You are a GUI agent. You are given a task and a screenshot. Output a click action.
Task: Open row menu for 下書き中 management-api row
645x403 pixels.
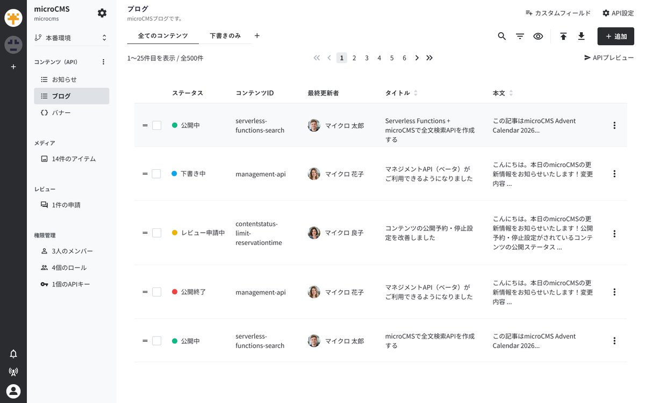click(614, 174)
